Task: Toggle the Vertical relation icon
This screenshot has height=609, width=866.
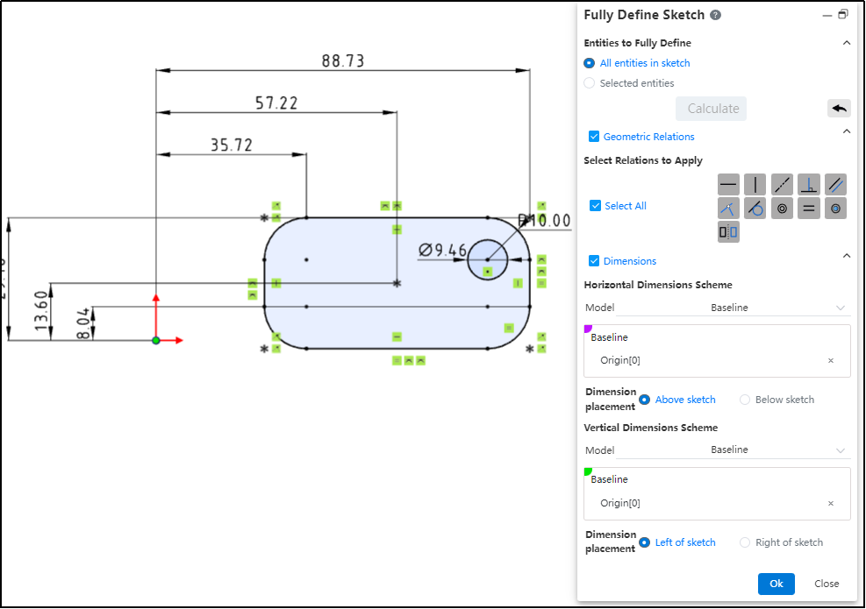Action: pos(755,184)
